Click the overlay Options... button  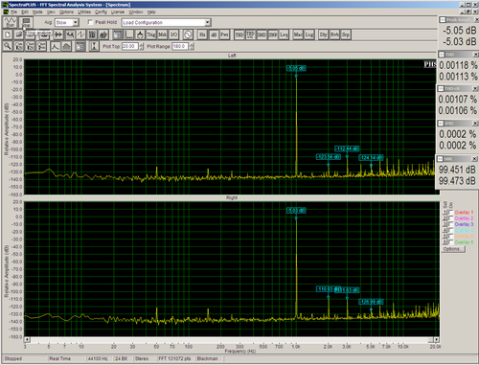(x=453, y=249)
